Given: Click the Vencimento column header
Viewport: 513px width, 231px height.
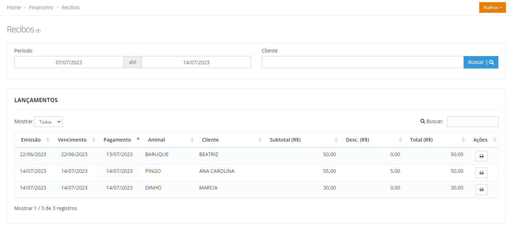Looking at the screenshot, I should point(72,140).
